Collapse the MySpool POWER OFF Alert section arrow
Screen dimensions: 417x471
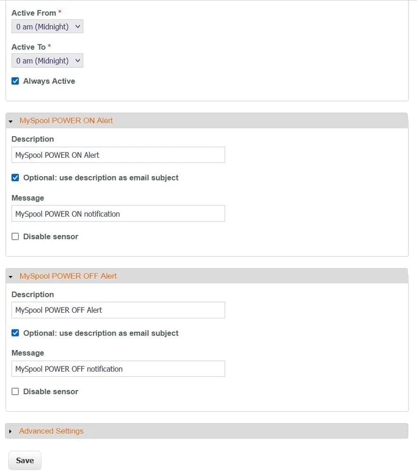coord(11,276)
